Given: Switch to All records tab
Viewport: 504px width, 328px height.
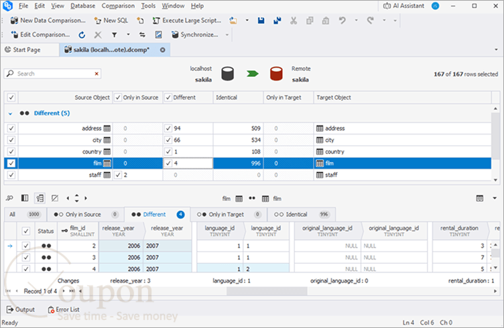Looking at the screenshot, I should 24,214.
